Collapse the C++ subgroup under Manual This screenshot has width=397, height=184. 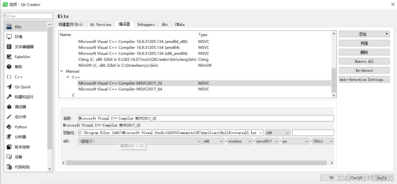tap(68, 77)
